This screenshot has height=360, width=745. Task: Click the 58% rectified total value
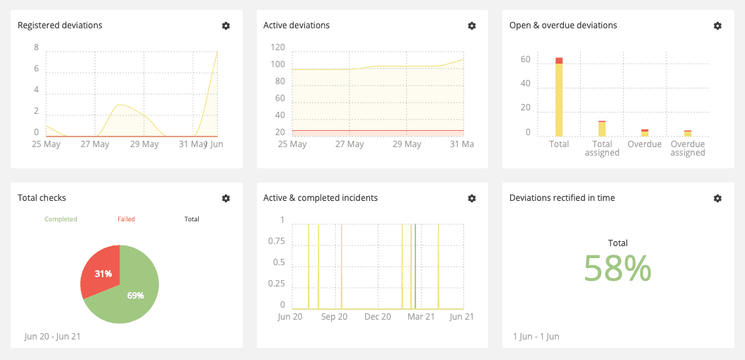pyautogui.click(x=618, y=269)
